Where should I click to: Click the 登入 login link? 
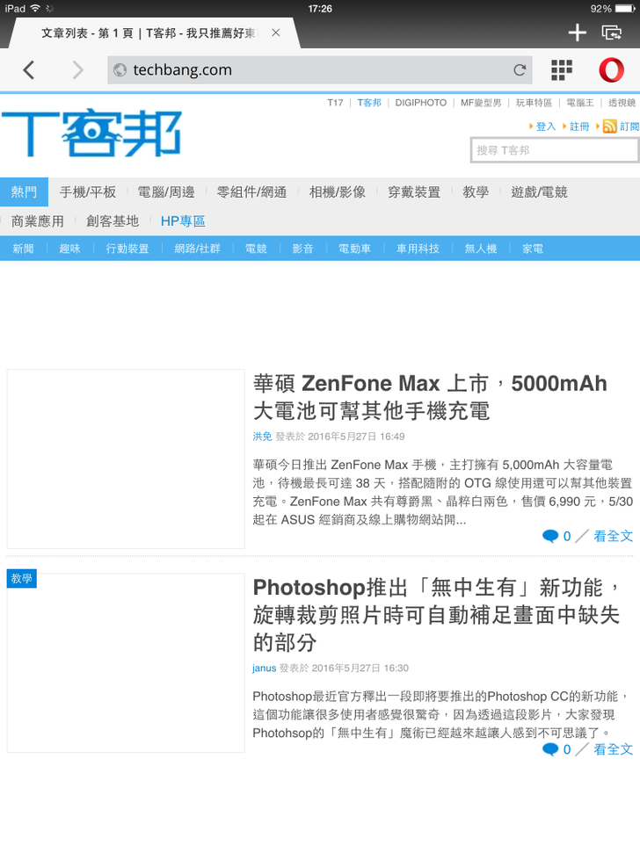click(x=545, y=127)
